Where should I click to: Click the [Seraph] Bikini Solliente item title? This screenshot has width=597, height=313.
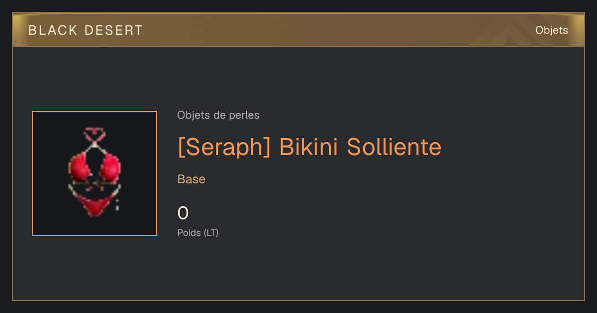309,147
